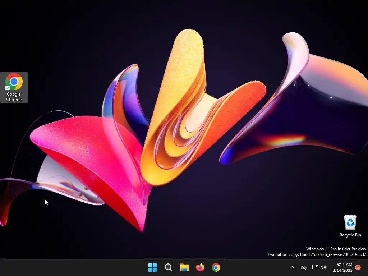Select the Recycle Bin desktop icon

pos(350,226)
